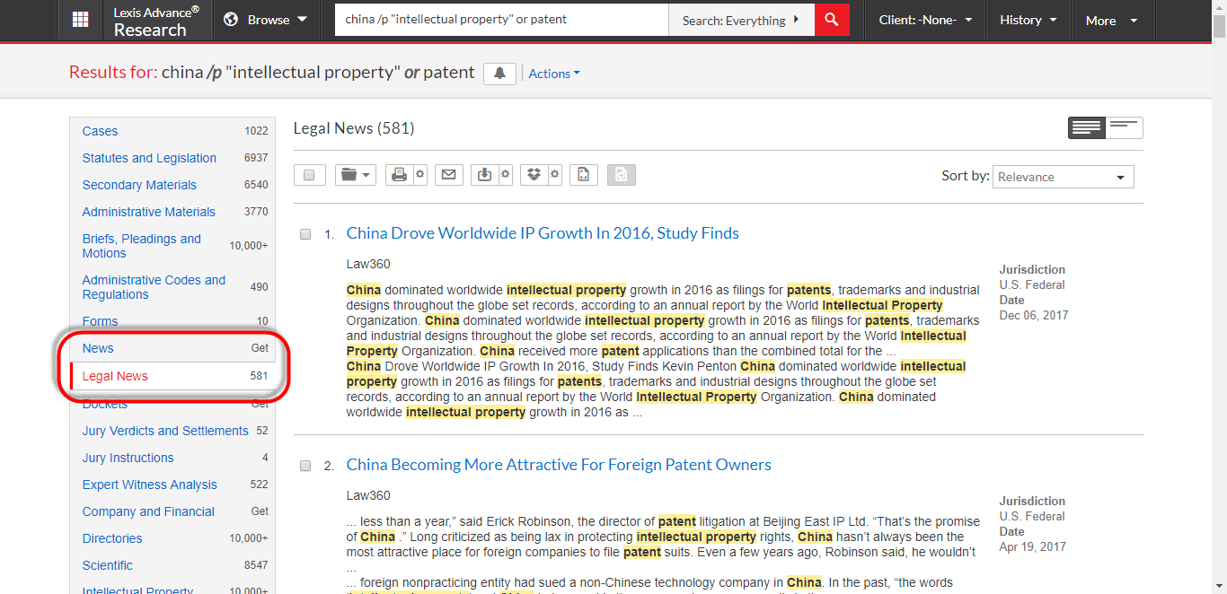This screenshot has height=594, width=1227.
Task: Send results to Dropbox
Action: click(x=534, y=175)
